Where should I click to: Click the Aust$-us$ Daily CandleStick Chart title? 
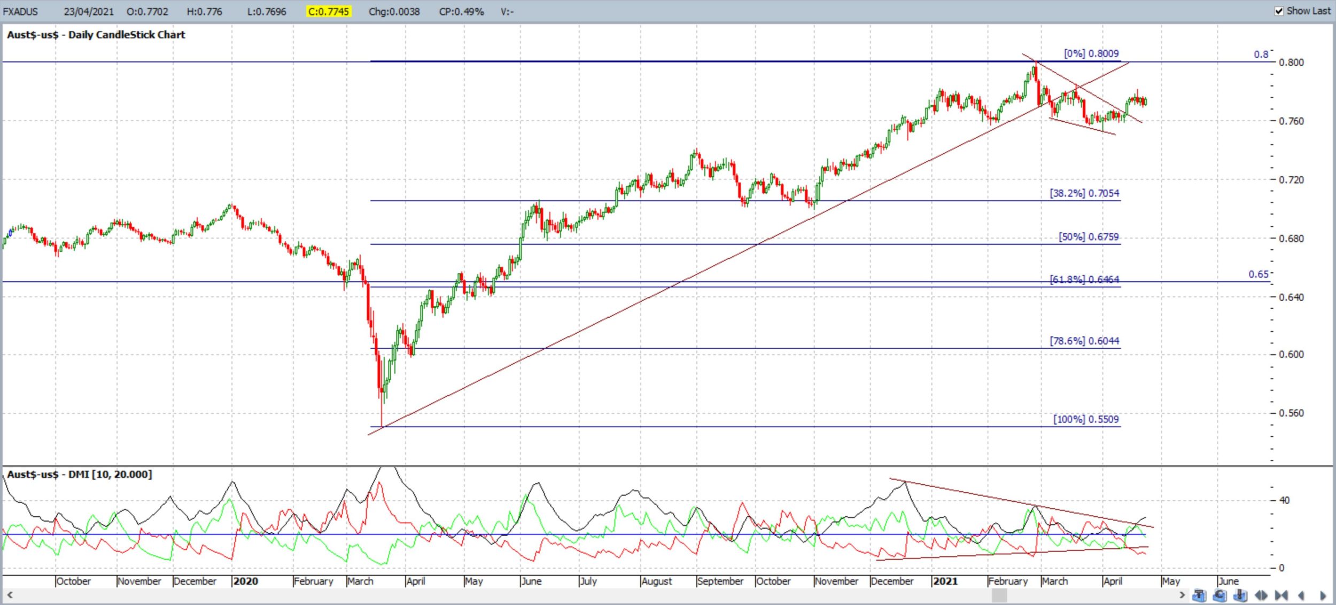(x=96, y=35)
